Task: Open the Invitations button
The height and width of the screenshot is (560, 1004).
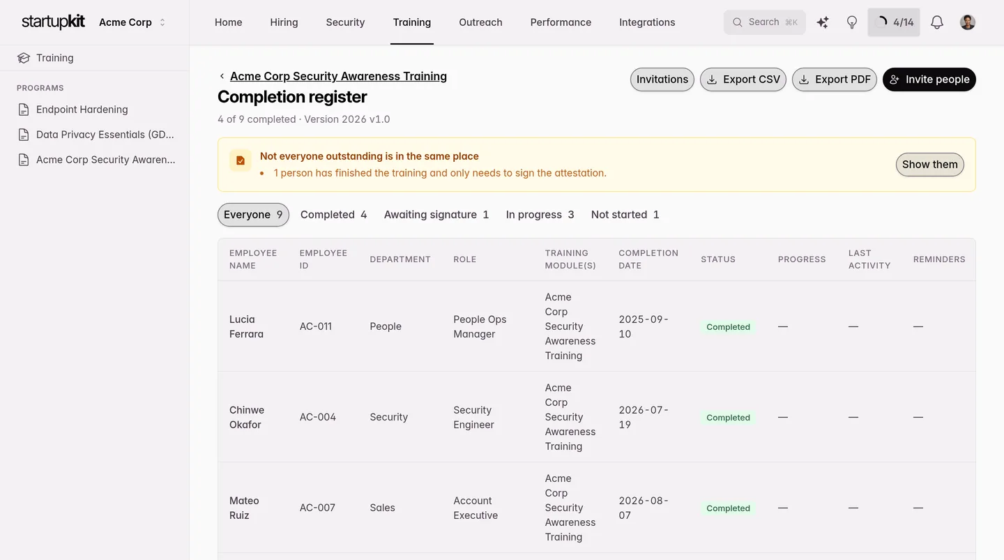Action: 662,80
